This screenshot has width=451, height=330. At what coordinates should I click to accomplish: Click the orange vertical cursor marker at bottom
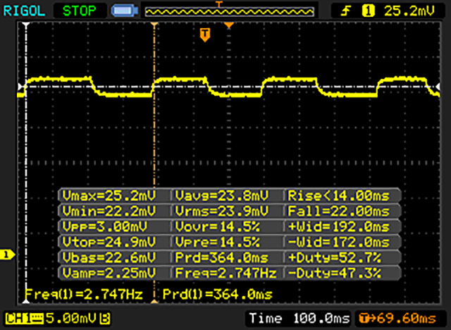[x=154, y=301]
